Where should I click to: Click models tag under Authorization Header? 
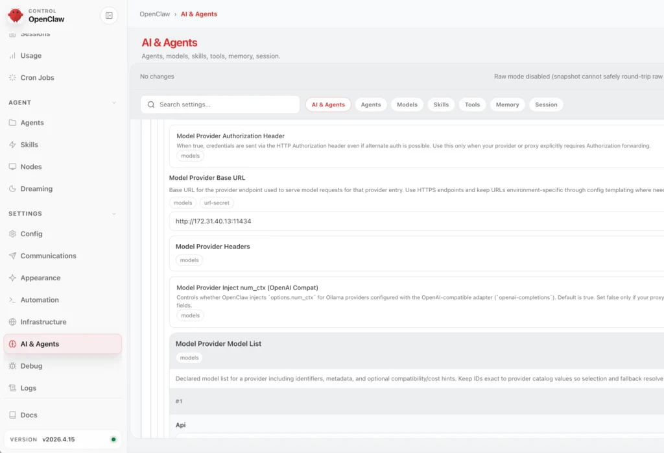click(x=190, y=156)
